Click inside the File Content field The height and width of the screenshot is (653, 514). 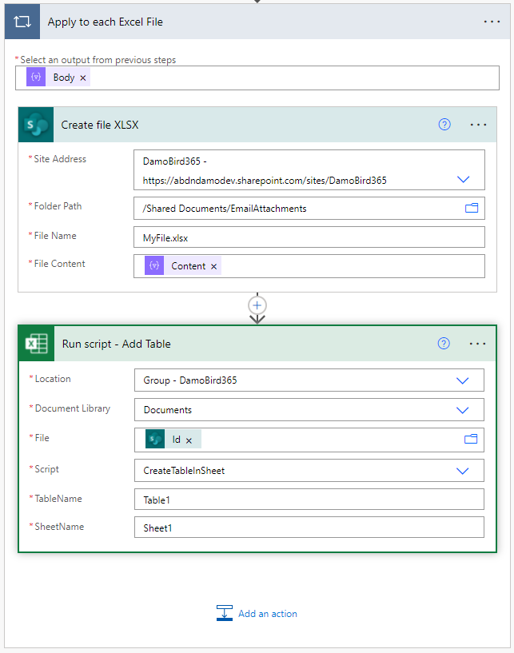[309, 266]
